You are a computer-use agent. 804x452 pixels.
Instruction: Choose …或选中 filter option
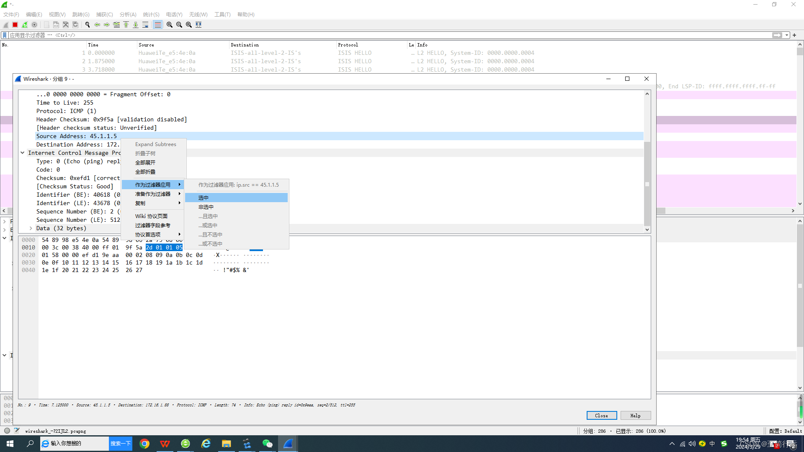pyautogui.click(x=236, y=226)
